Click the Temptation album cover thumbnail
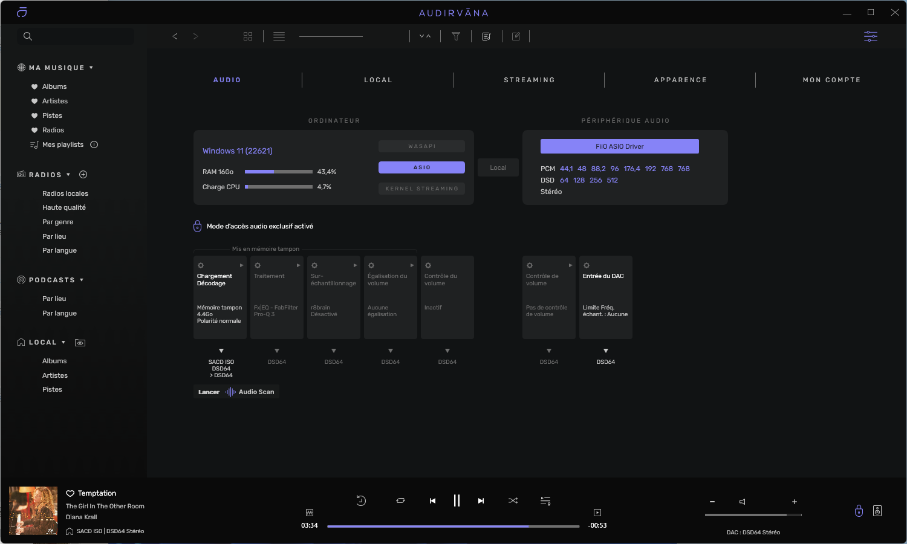The width and height of the screenshot is (907, 544). coord(33,511)
